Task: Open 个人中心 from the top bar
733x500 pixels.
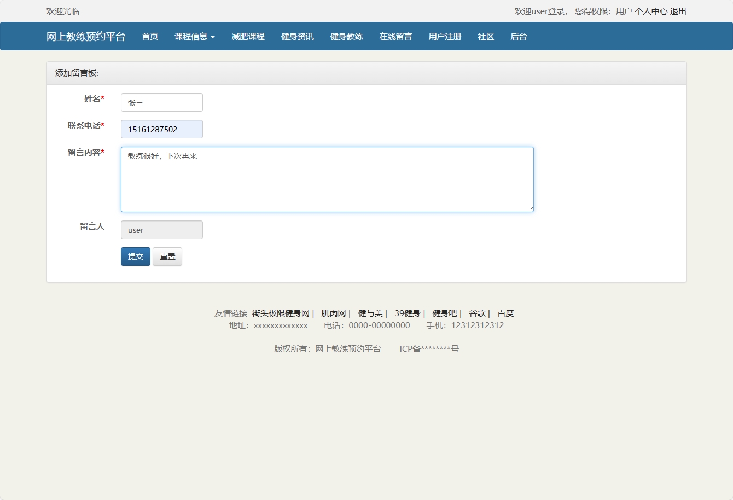Action: [x=653, y=11]
